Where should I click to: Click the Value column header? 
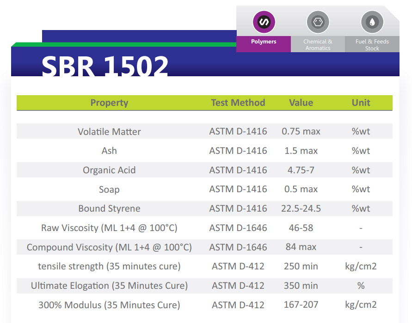point(301,103)
